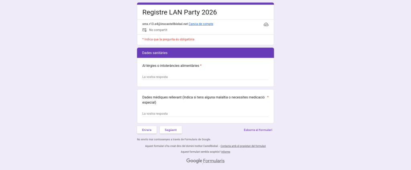Click the red asterisk beside Dades mèdiques question
Screen dimensions: 411x170
coord(268,97)
